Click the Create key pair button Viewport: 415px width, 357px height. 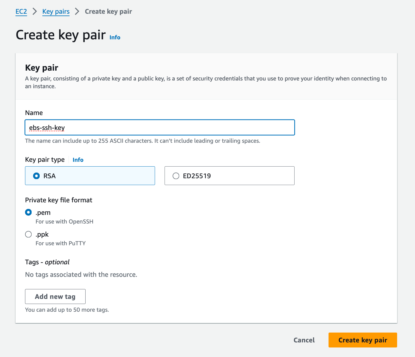coord(363,340)
